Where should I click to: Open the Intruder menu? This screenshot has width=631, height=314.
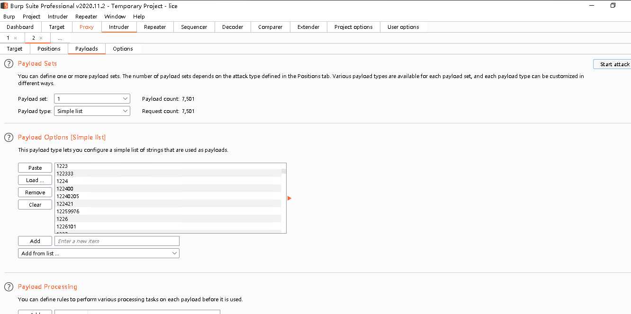58,17
